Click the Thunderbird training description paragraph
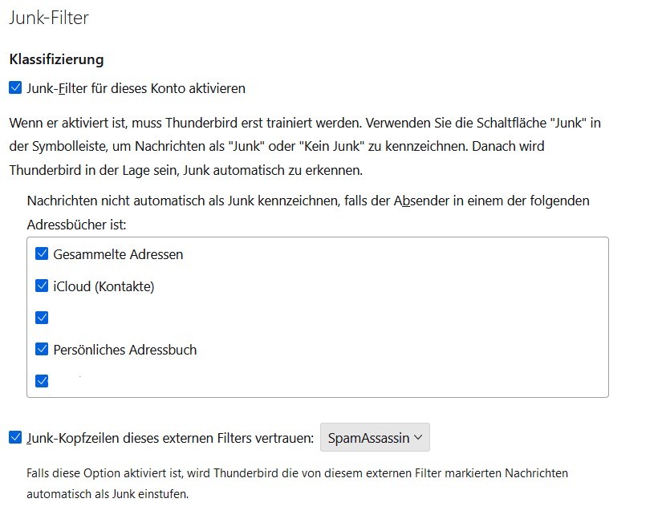 coord(305,147)
